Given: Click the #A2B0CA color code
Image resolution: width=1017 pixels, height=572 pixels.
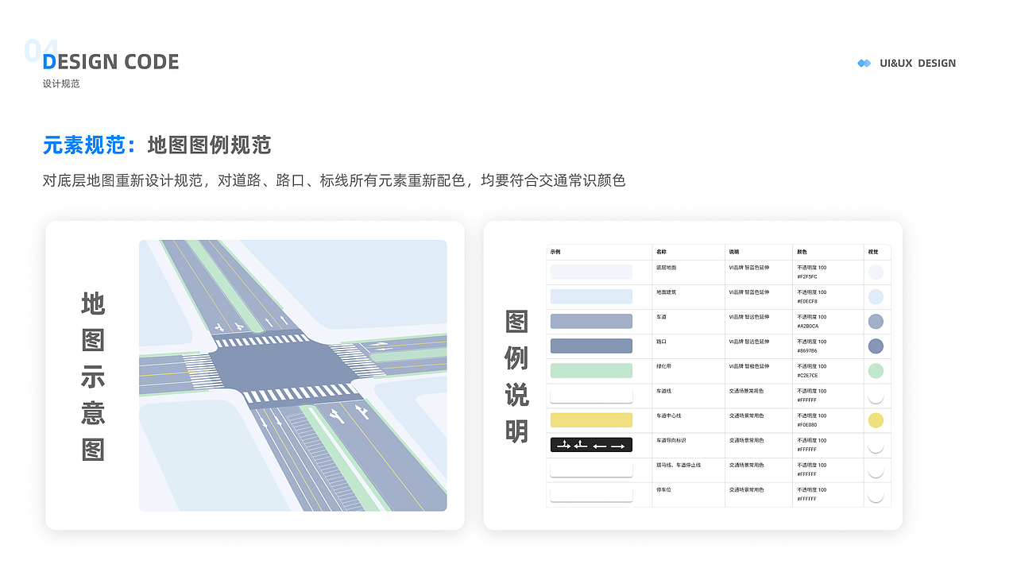Looking at the screenshot, I should [x=808, y=326].
